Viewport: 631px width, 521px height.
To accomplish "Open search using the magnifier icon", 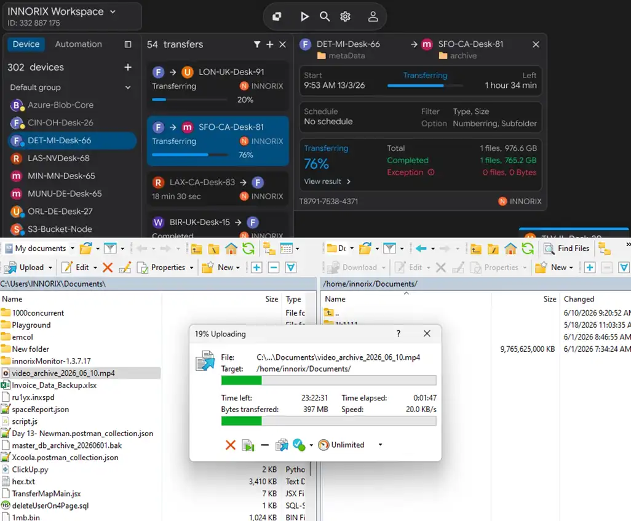I will tap(324, 17).
